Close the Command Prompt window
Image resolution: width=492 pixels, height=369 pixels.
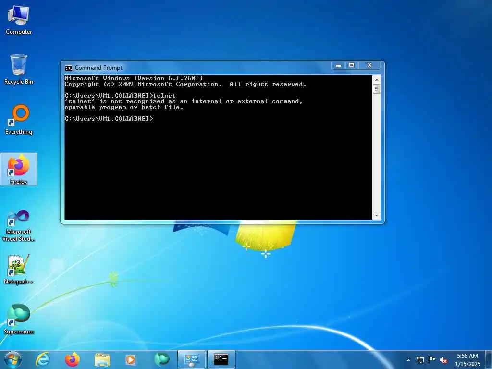pyautogui.click(x=369, y=65)
